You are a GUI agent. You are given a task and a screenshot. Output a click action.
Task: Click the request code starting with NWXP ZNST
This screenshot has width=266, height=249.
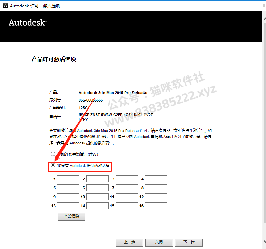116,117
